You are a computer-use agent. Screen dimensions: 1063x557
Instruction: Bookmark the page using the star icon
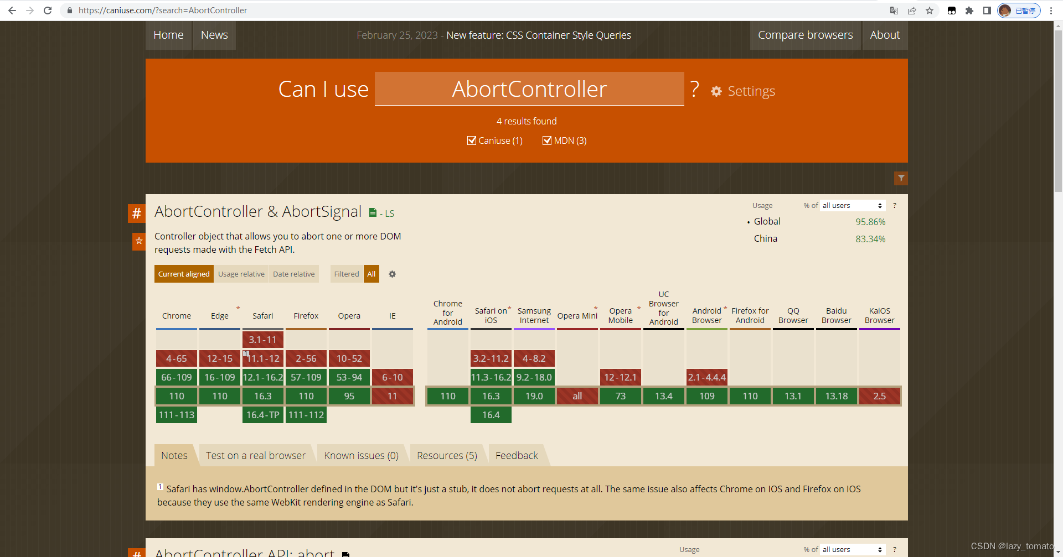point(930,10)
